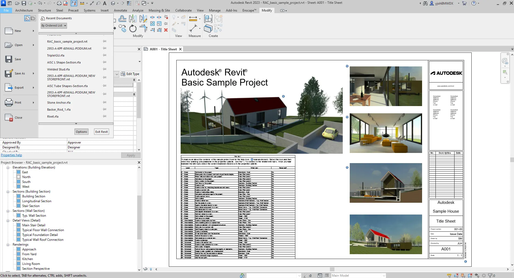
Task: Click the Measure Between Two References tool
Action: point(193,18)
